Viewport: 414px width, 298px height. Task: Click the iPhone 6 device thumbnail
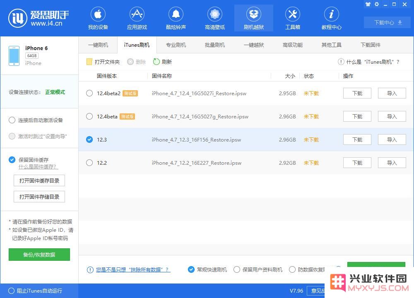coord(14,56)
